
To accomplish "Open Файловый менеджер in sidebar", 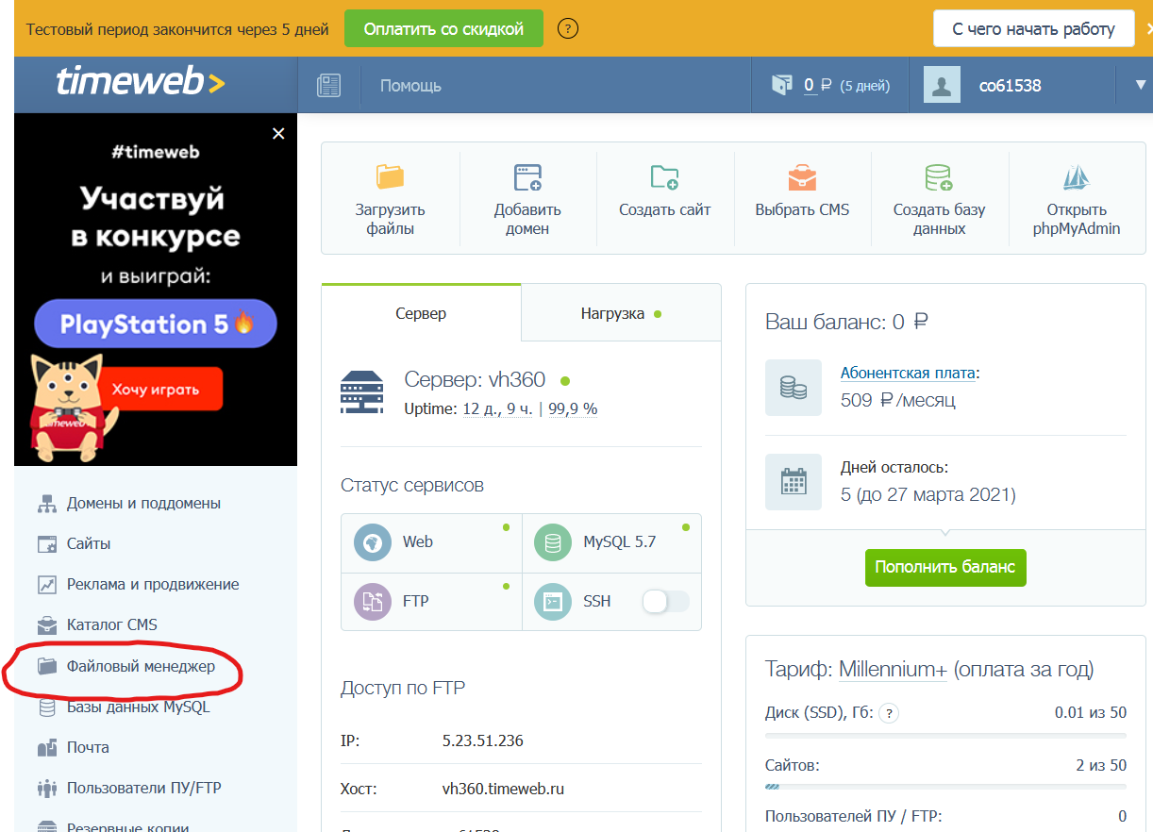I will point(141,667).
